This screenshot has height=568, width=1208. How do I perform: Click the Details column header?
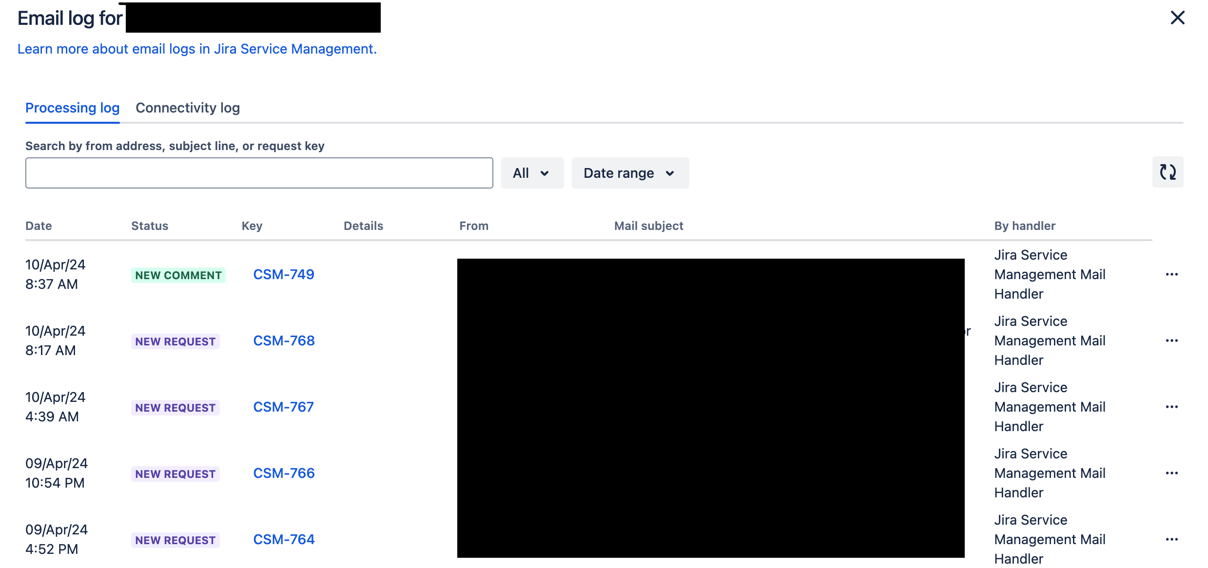coord(363,226)
